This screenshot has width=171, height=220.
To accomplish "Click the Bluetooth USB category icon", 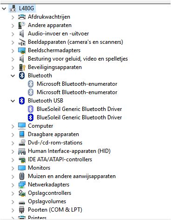I will pos(22,101).
